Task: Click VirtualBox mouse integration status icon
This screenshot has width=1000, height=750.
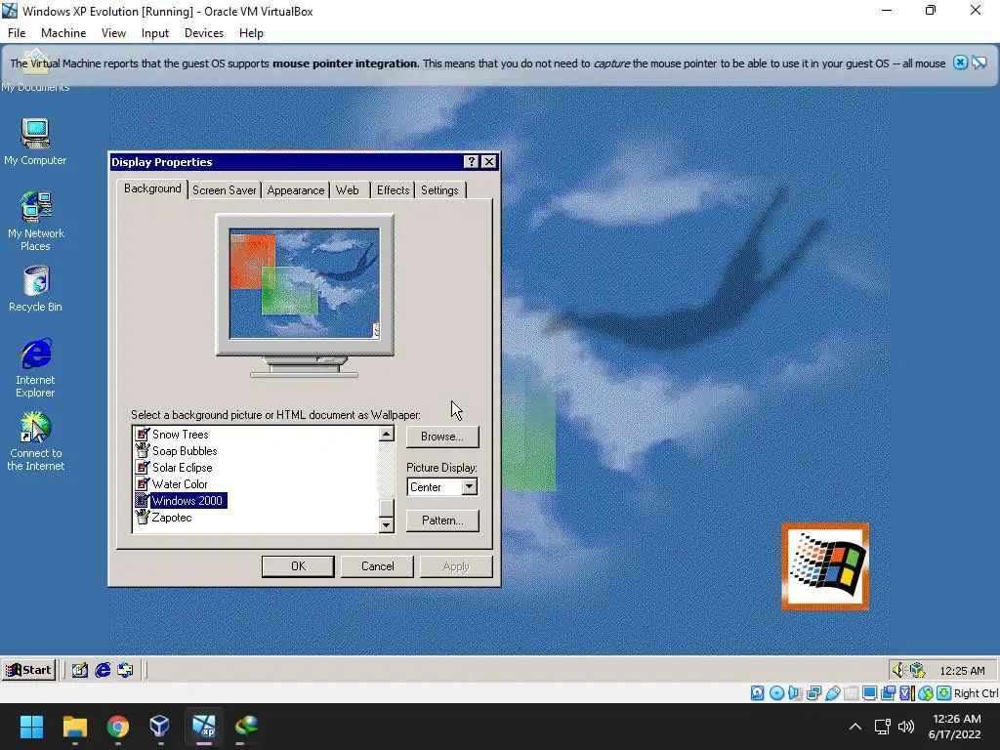Action: coord(926,693)
